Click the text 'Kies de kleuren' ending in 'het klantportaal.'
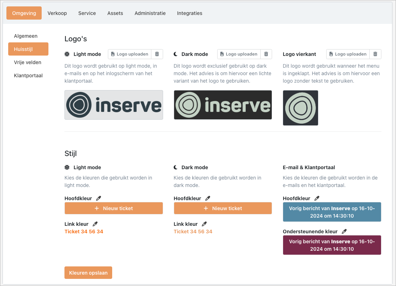 330,181
